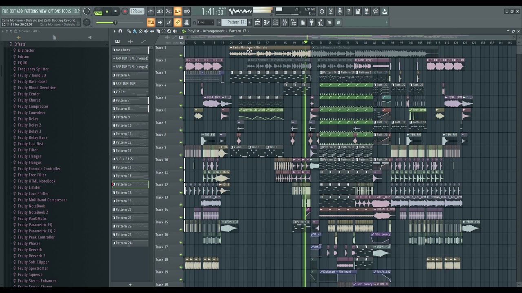Screen dimensions: 522x293
Task: Open the OPTIONS menu
Action: tap(54, 11)
